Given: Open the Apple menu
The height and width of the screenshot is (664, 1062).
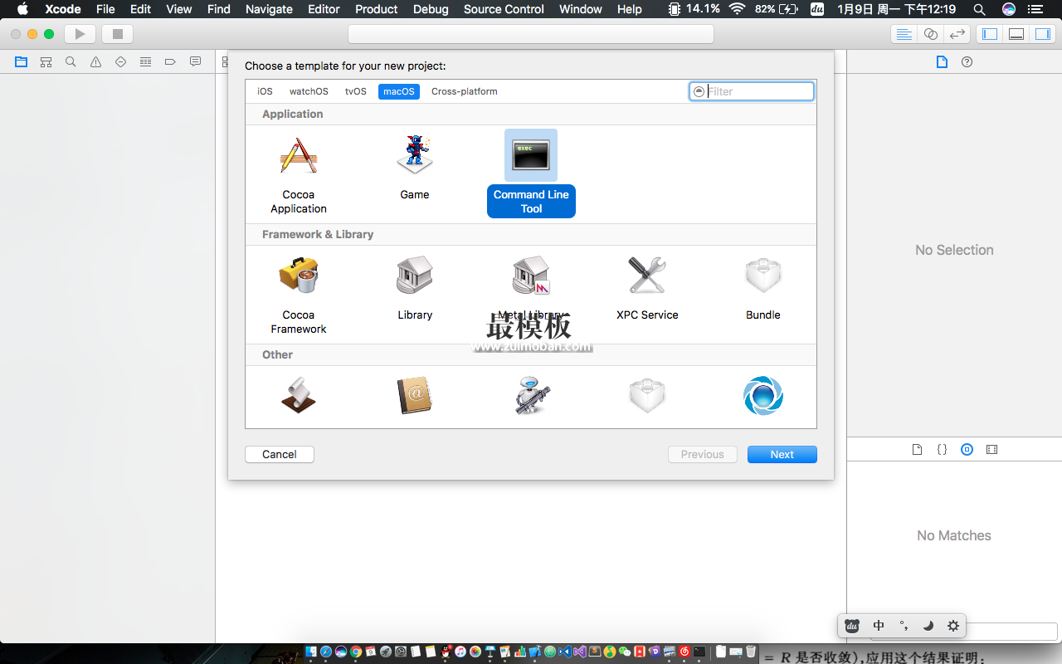Looking at the screenshot, I should (22, 9).
